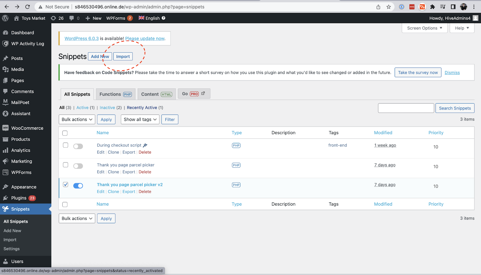Click the Import button next to Add New

click(123, 56)
